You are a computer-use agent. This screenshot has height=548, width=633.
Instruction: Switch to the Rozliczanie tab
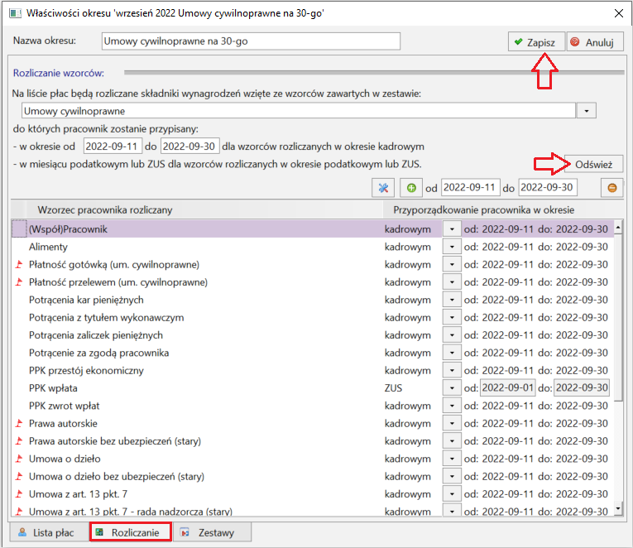(131, 532)
